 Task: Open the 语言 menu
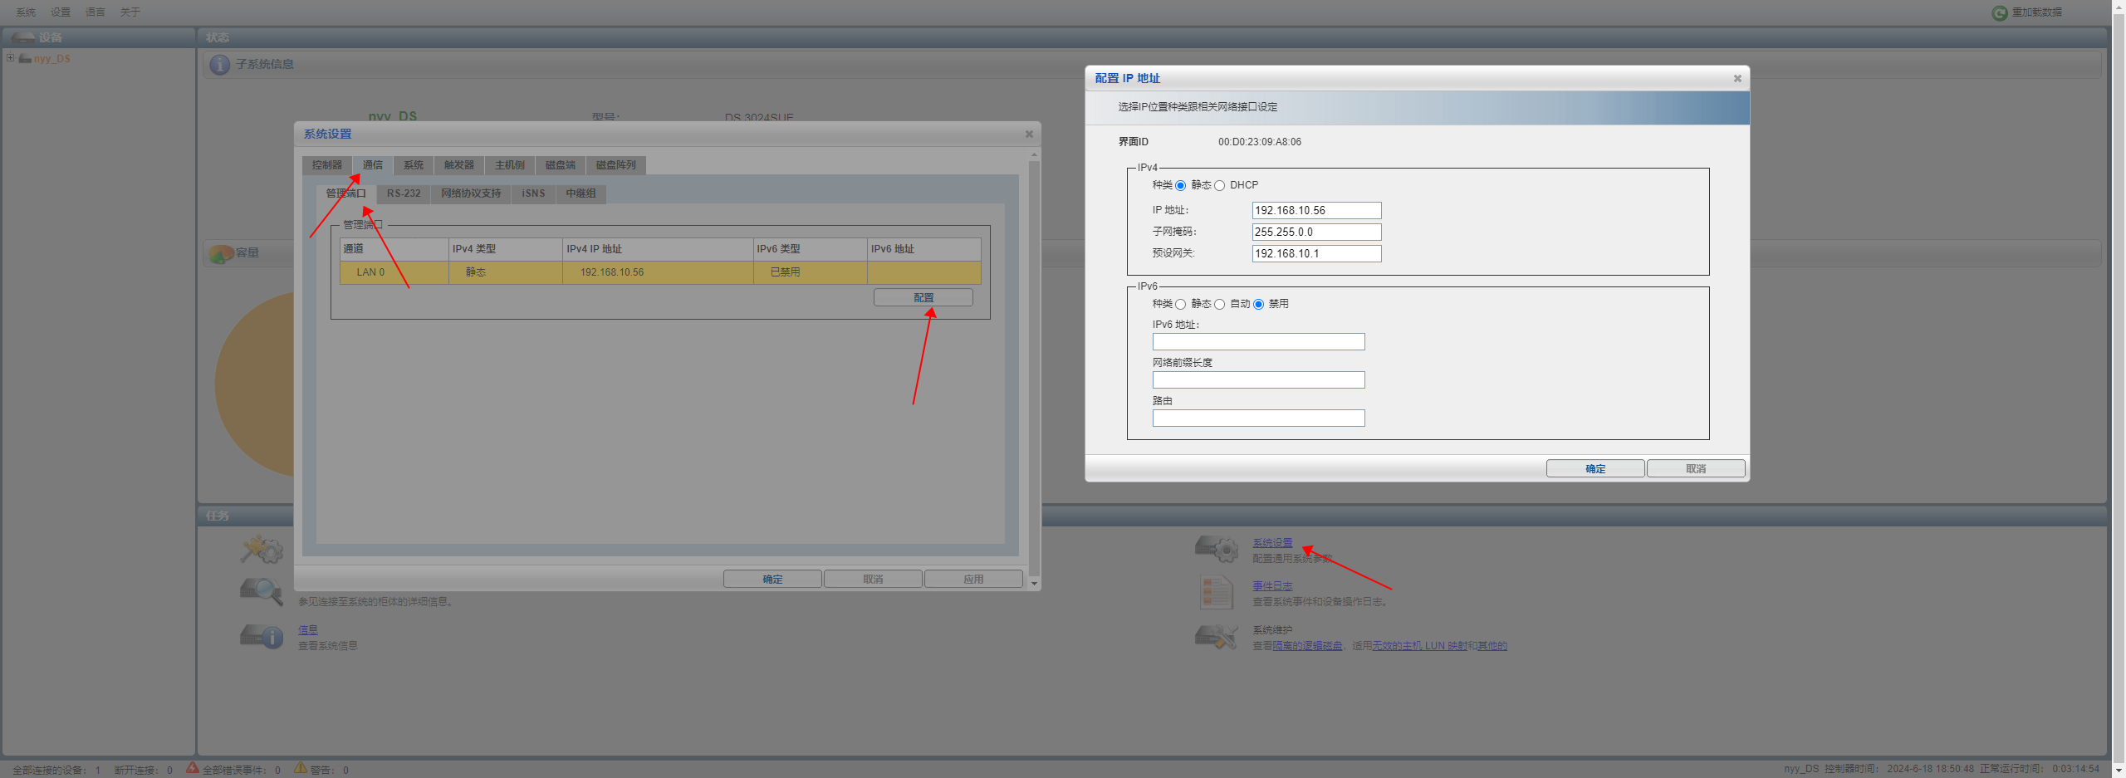pos(96,12)
